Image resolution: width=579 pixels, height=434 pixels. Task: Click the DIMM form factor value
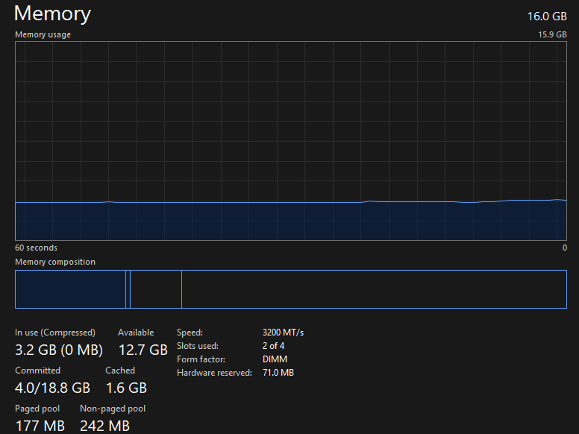click(275, 359)
